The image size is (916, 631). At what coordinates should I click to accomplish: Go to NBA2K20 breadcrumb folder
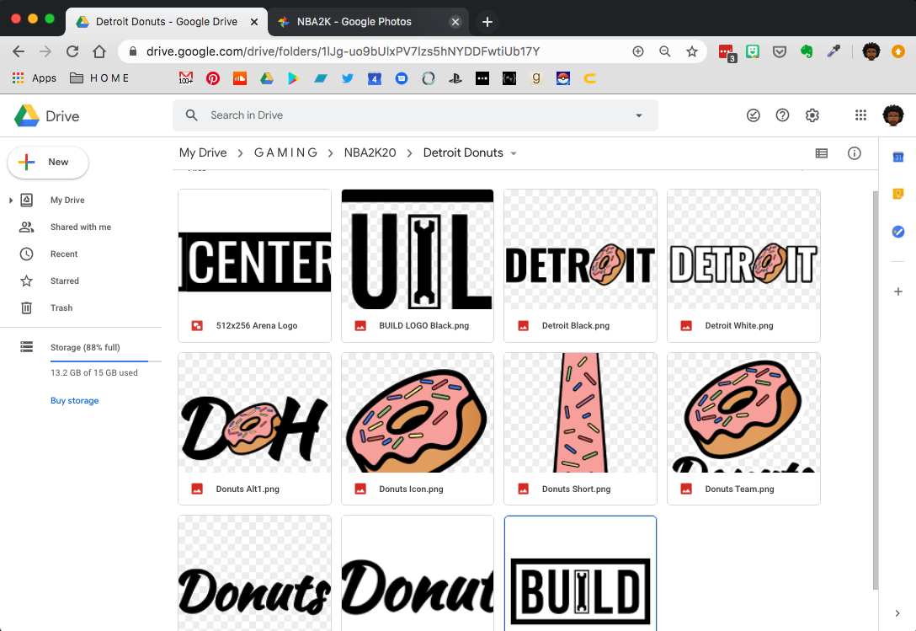pyautogui.click(x=370, y=152)
